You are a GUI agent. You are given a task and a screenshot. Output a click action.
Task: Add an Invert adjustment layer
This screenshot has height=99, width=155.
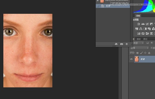[139, 33]
